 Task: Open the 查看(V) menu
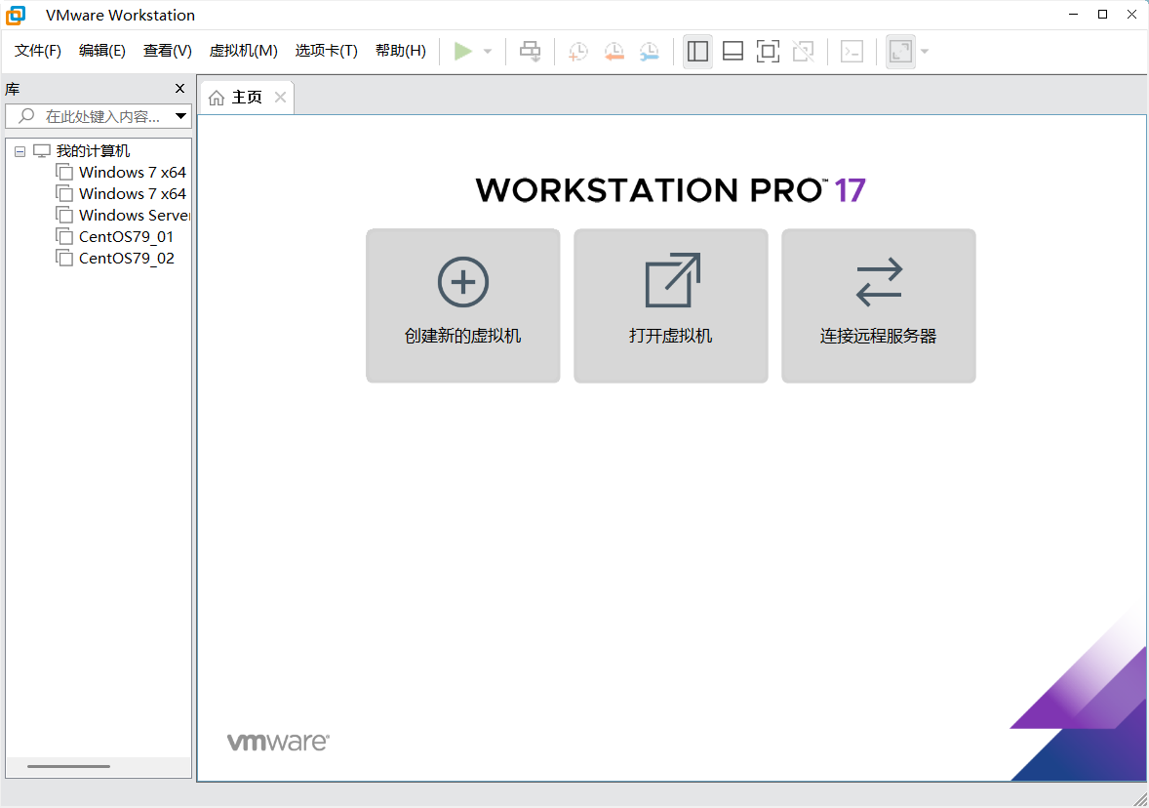(168, 51)
